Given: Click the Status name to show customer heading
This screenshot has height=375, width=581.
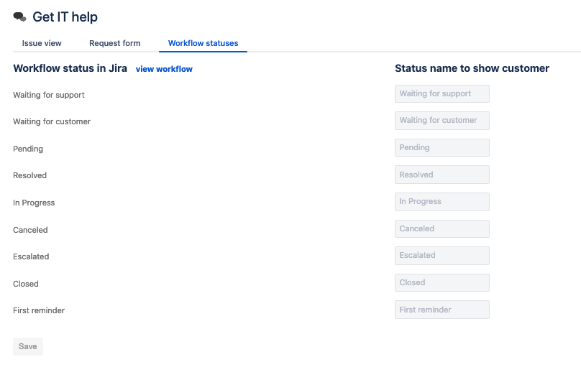Looking at the screenshot, I should pyautogui.click(x=472, y=68).
